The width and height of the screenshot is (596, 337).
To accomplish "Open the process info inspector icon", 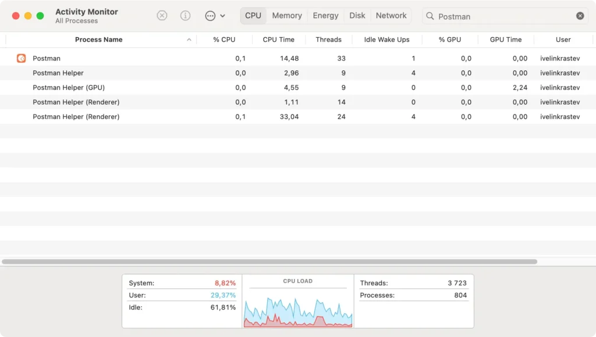I will (185, 16).
